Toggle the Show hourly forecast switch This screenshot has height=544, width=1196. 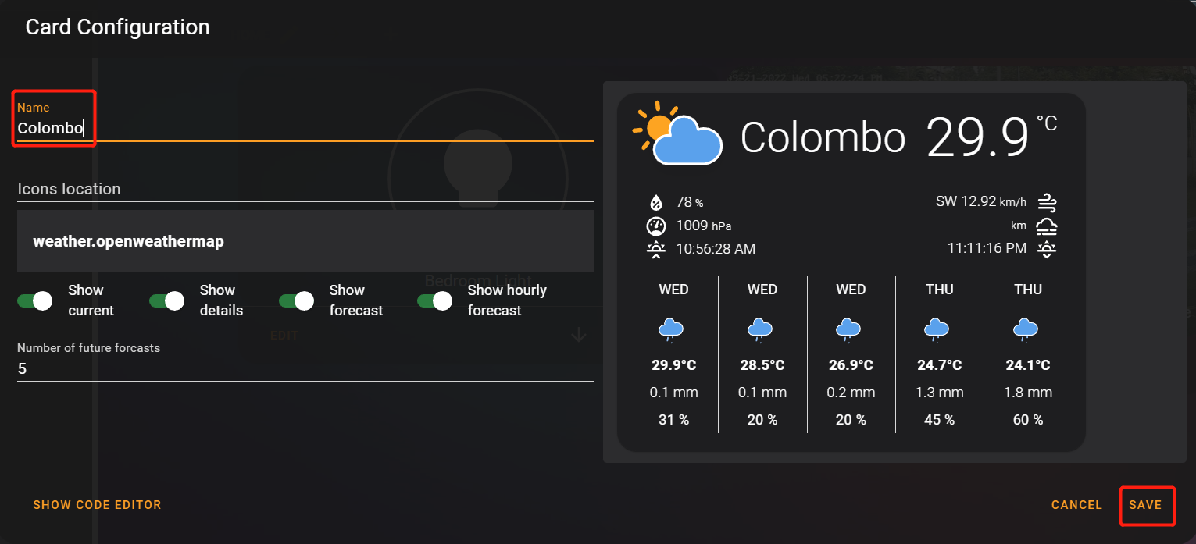[x=434, y=300]
